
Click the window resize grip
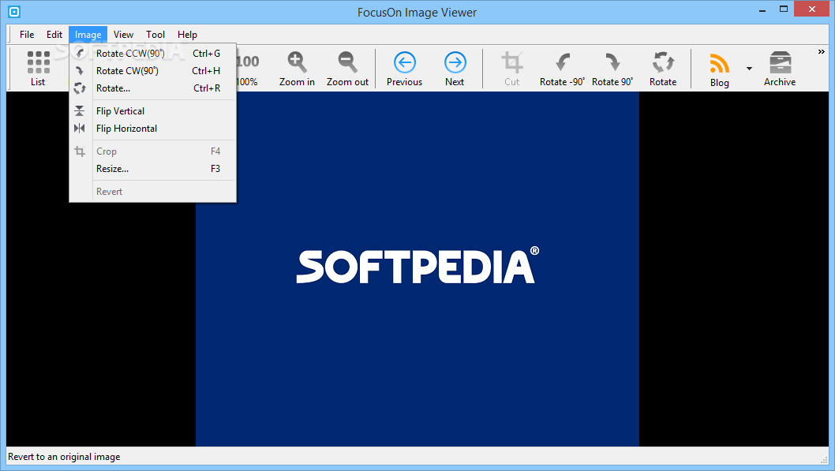coord(825,460)
